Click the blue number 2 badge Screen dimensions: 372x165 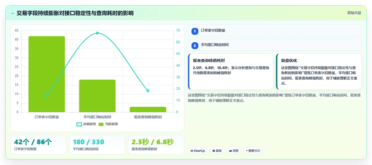[195, 45]
